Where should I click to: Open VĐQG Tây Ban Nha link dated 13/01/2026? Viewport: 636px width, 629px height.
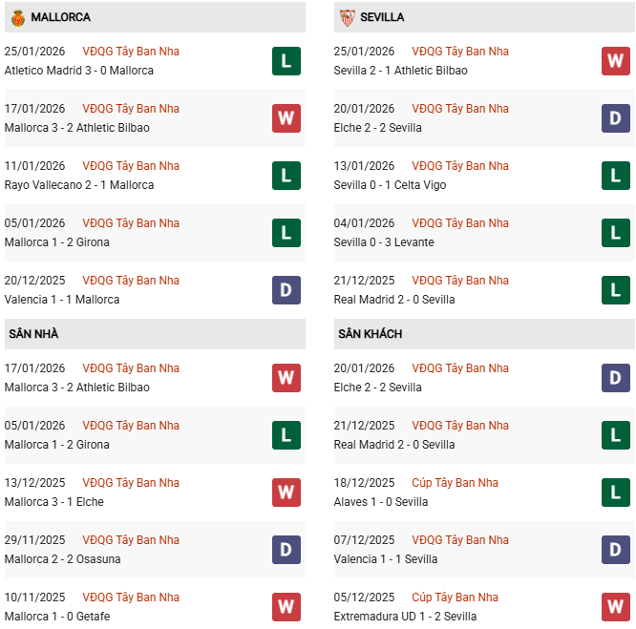tap(460, 166)
